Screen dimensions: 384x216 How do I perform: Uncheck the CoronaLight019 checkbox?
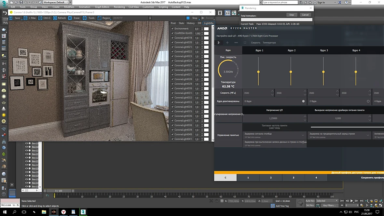pyautogui.click(x=172, y=38)
